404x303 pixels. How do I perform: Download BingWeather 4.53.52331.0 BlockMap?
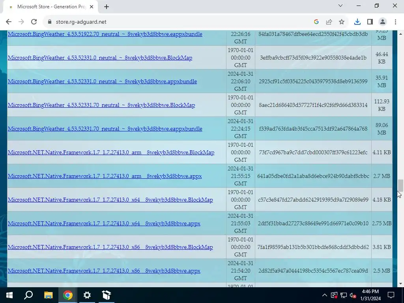click(x=100, y=58)
